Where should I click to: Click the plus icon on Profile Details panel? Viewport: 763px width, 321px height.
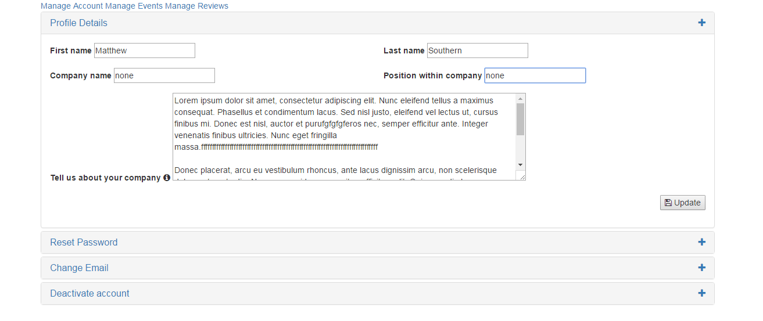[702, 23]
